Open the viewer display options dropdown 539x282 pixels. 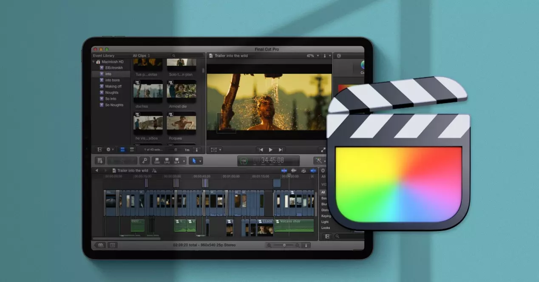coord(326,56)
